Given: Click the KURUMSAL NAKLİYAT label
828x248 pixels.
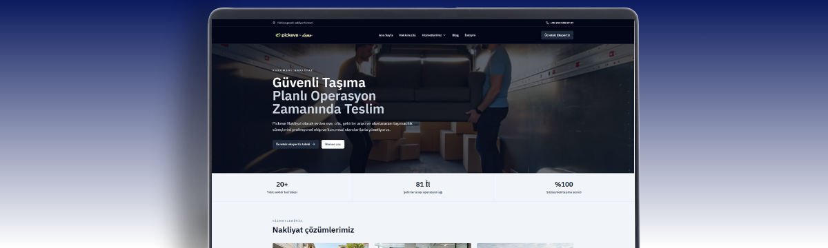Looking at the screenshot, I should (293, 70).
